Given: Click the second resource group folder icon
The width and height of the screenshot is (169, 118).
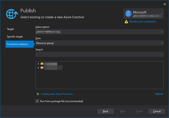Looking at the screenshot, I should (x=42, y=68).
